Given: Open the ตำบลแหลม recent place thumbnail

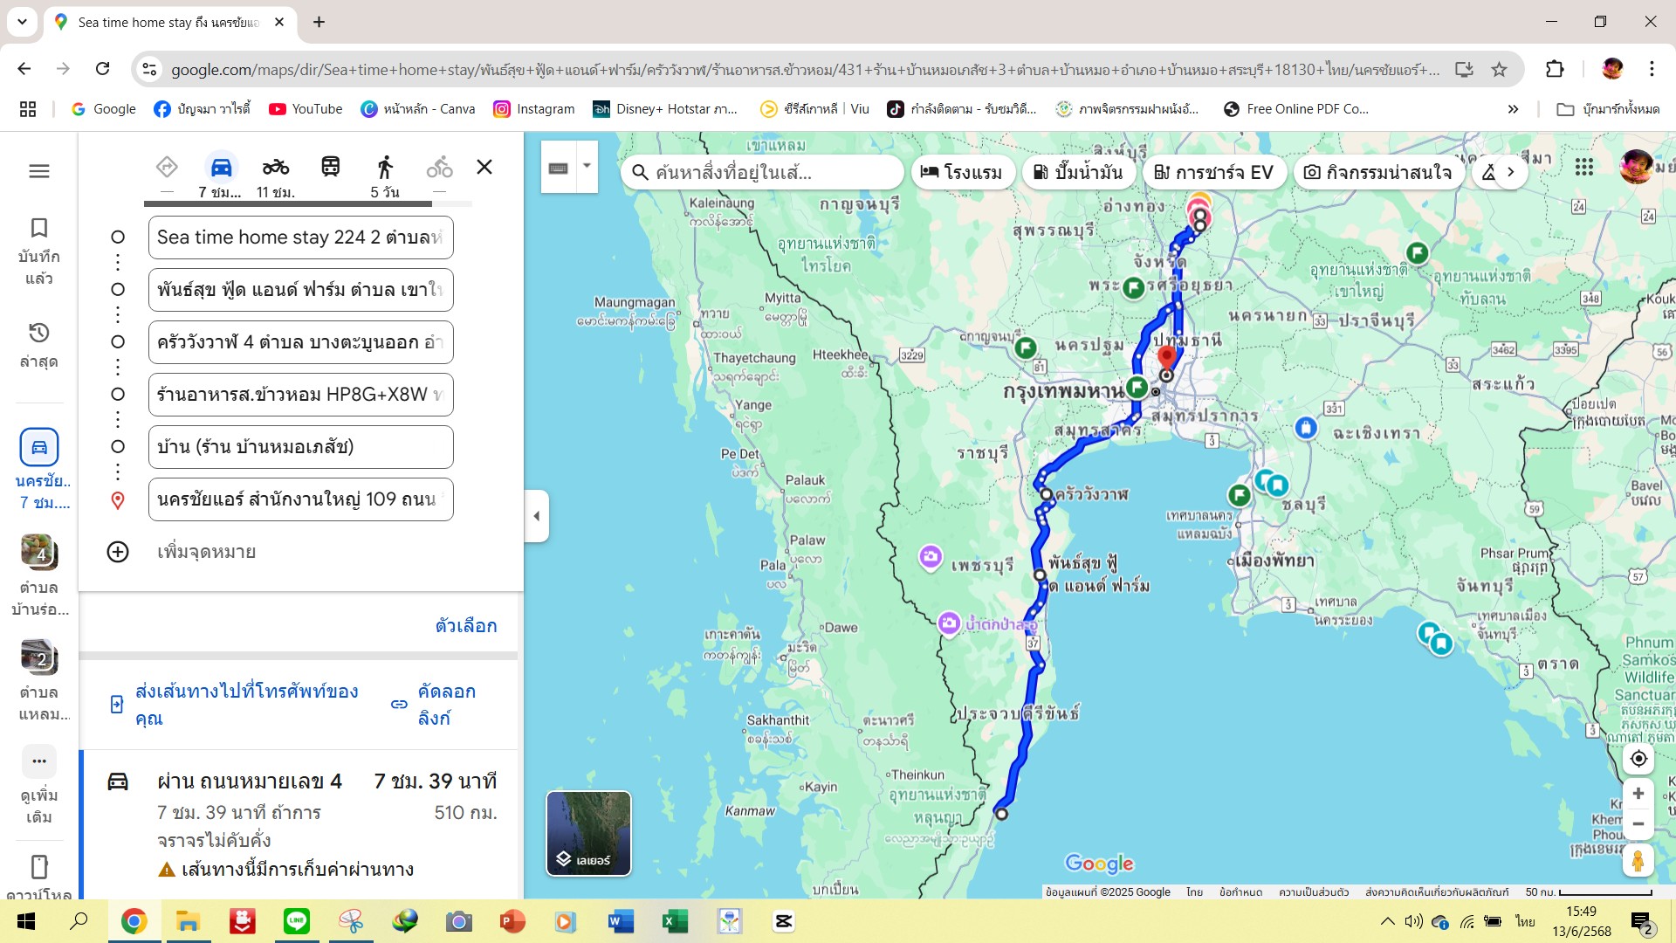Looking at the screenshot, I should [x=39, y=657].
